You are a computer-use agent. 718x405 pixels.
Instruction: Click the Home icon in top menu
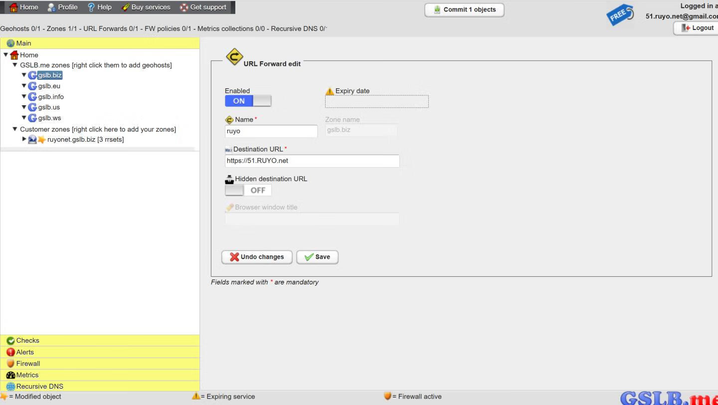coord(13,7)
